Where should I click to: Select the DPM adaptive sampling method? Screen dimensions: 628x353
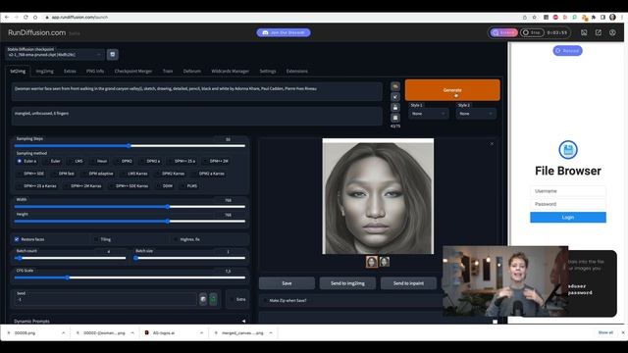coord(97,174)
